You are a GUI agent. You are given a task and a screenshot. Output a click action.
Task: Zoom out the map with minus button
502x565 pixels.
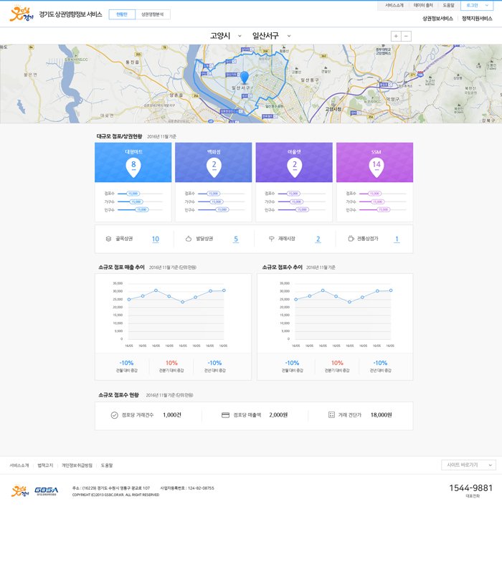406,37
